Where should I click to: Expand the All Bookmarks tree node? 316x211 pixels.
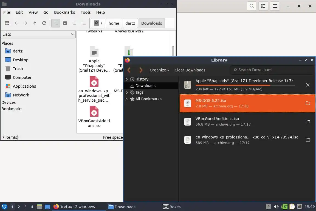[x=127, y=99]
